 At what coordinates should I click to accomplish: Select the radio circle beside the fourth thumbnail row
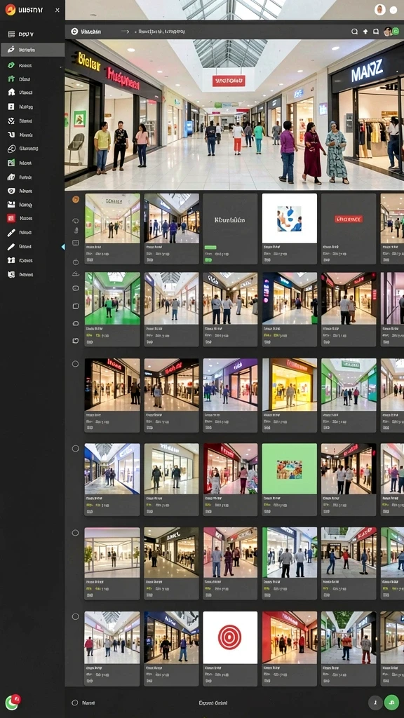coord(75,448)
